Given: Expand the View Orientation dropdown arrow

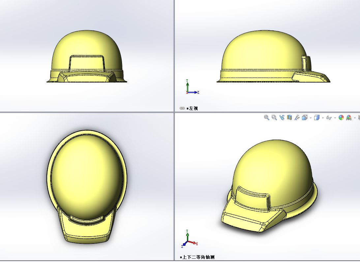Looking at the screenshot, I should point(311,118).
